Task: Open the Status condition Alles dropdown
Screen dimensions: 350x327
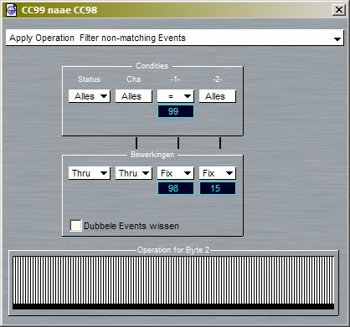Action: (x=90, y=96)
